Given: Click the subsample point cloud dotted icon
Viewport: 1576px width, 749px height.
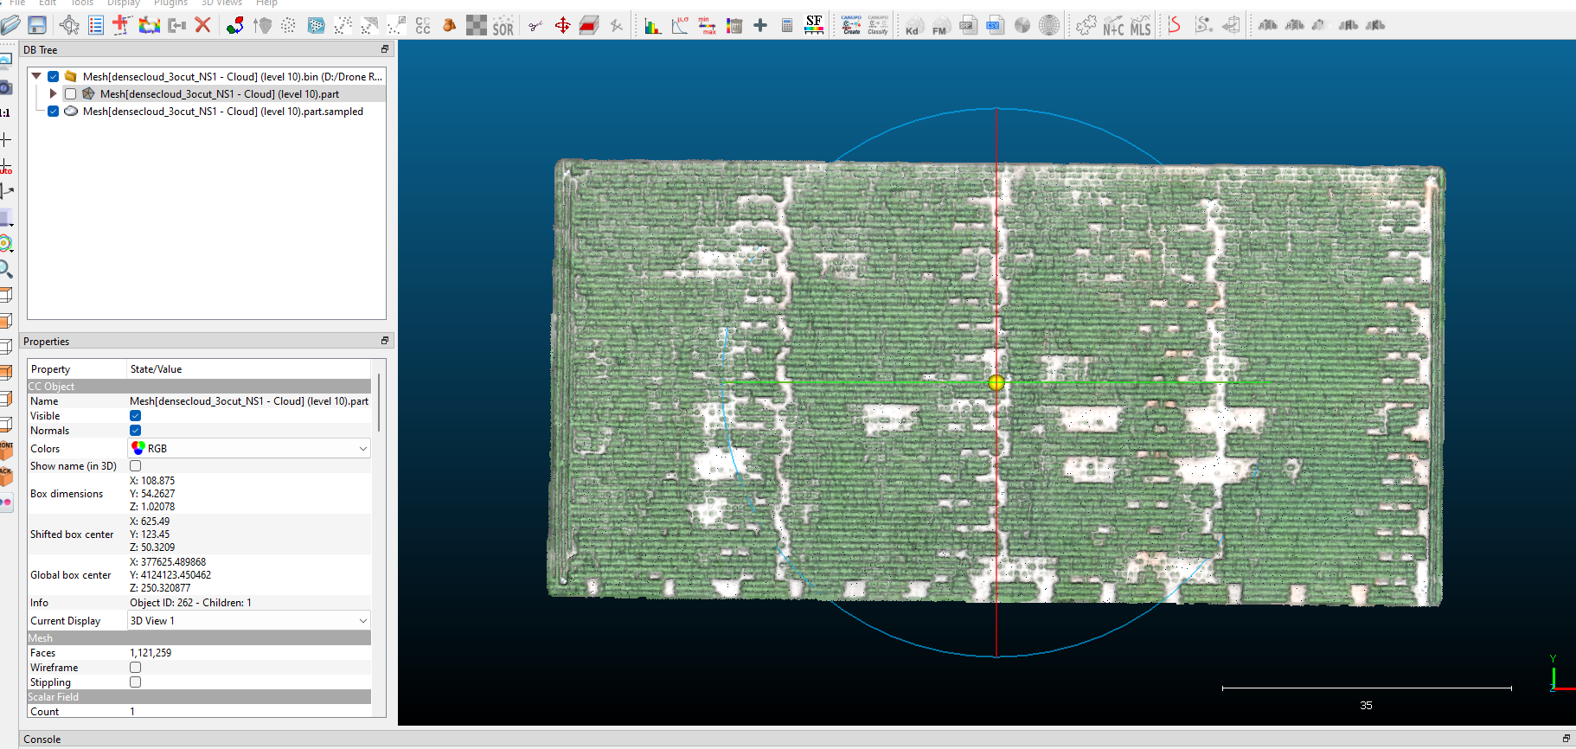Looking at the screenshot, I should (x=289, y=25).
